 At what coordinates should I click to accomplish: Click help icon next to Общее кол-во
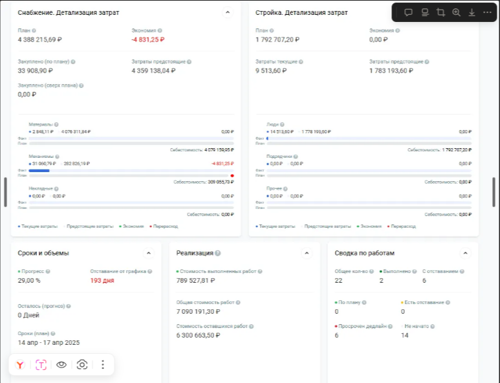371,271
